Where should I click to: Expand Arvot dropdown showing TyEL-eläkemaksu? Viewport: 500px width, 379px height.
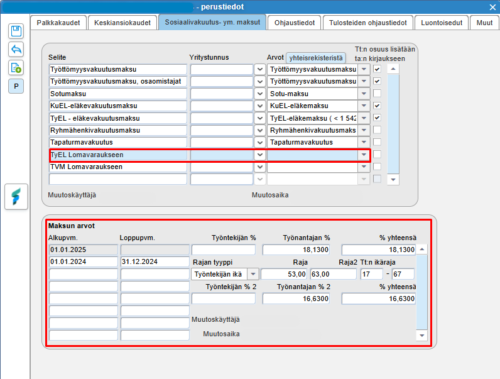point(364,118)
